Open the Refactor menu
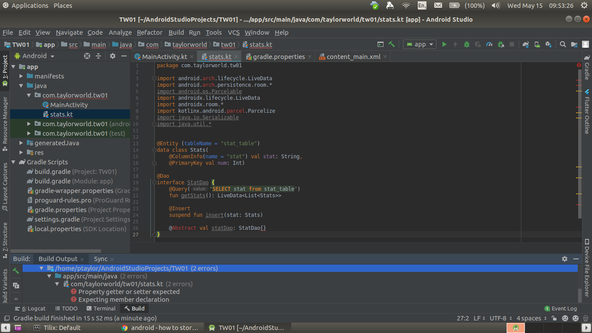The height and width of the screenshot is (333, 592). tap(150, 33)
